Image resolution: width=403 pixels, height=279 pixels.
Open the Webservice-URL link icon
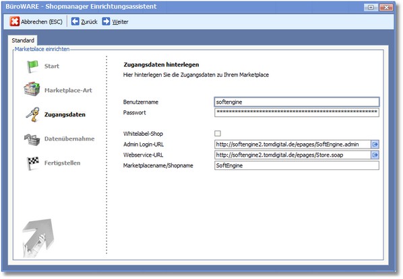[x=375, y=155]
